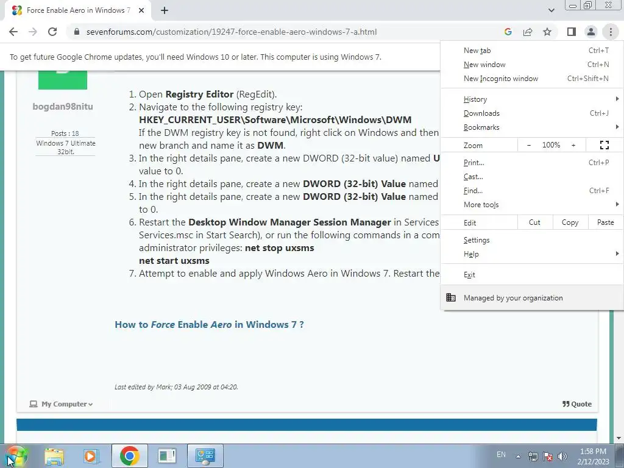This screenshot has width=624, height=468.
Task: Open the Windows Start button
Action: click(x=16, y=456)
